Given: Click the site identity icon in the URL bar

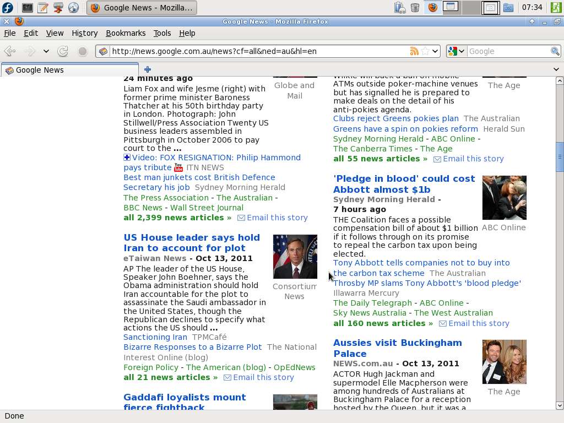Looking at the screenshot, I should (103, 51).
